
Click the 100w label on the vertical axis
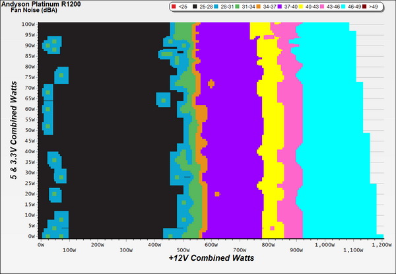(x=28, y=24)
